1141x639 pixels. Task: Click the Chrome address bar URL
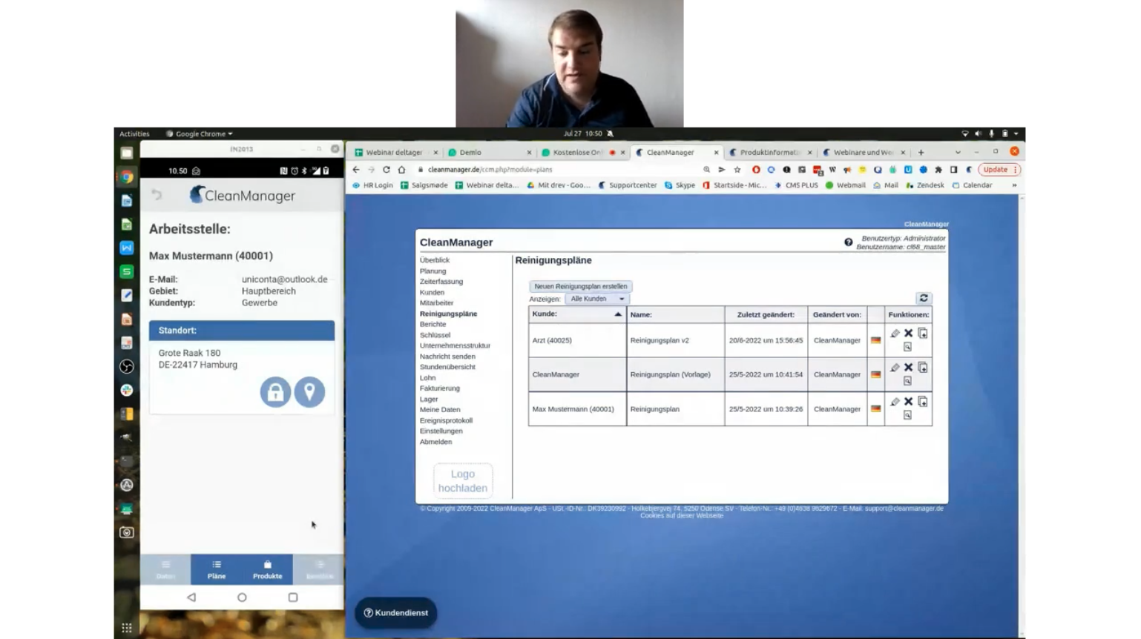490,170
